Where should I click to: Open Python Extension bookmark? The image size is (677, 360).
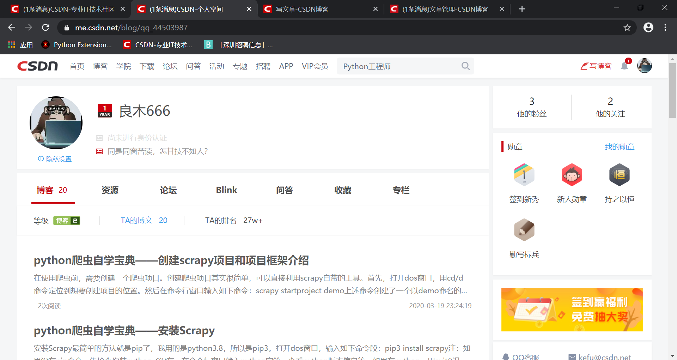(x=77, y=45)
